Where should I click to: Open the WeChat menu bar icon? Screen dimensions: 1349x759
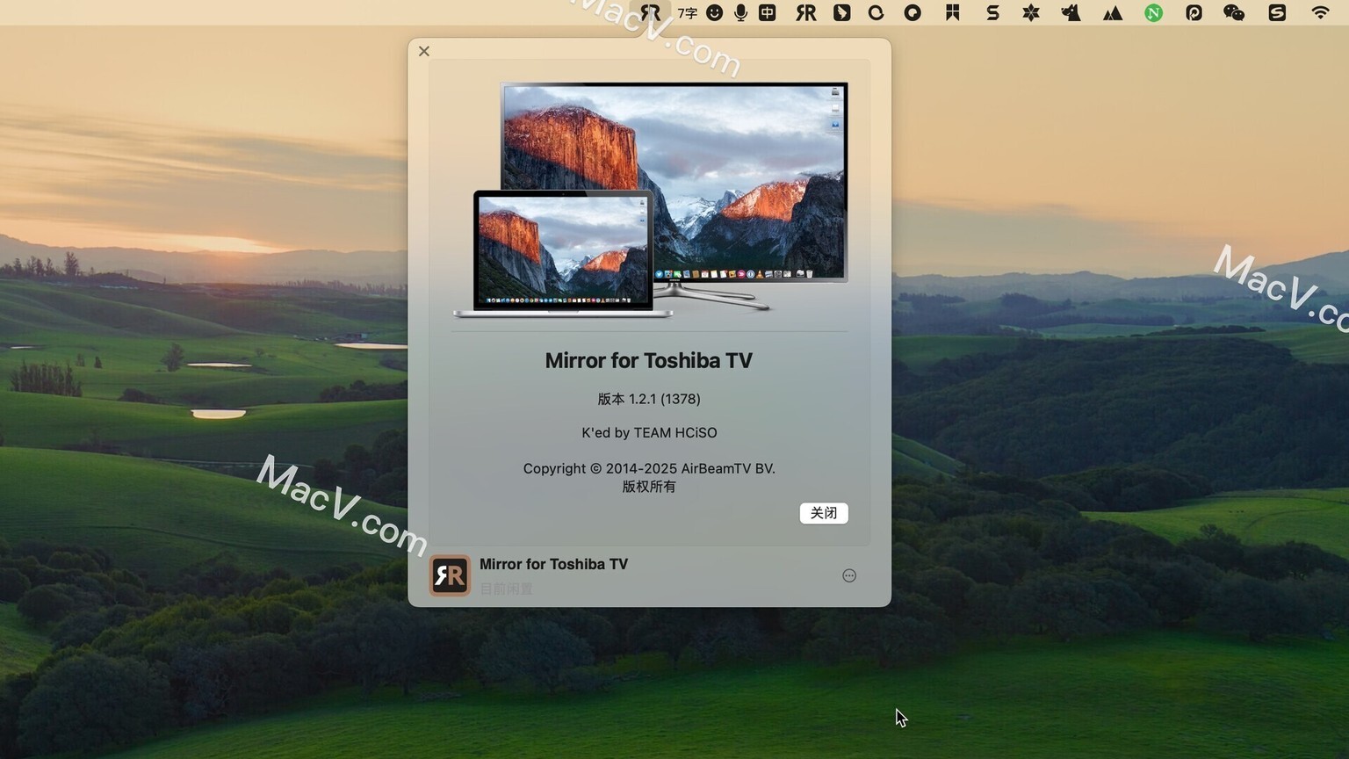pyautogui.click(x=1234, y=12)
